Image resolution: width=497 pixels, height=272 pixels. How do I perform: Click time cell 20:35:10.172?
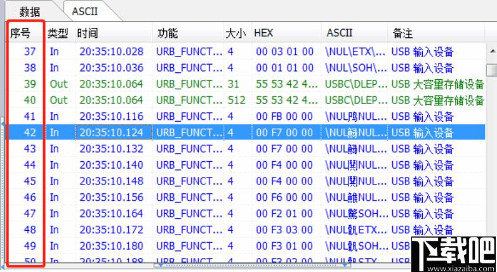112,230
